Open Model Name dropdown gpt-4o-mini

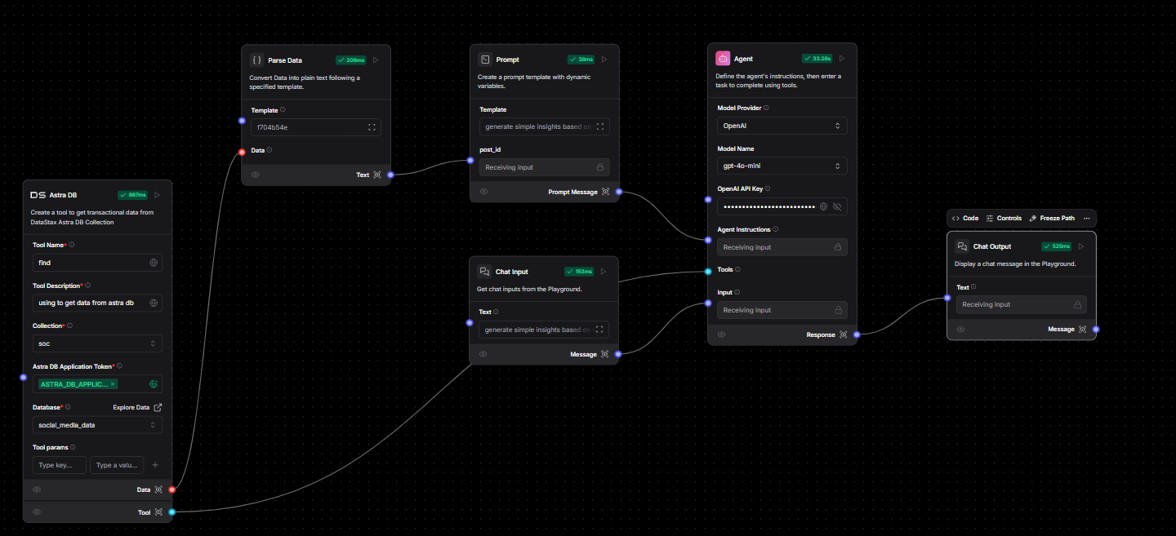point(782,166)
